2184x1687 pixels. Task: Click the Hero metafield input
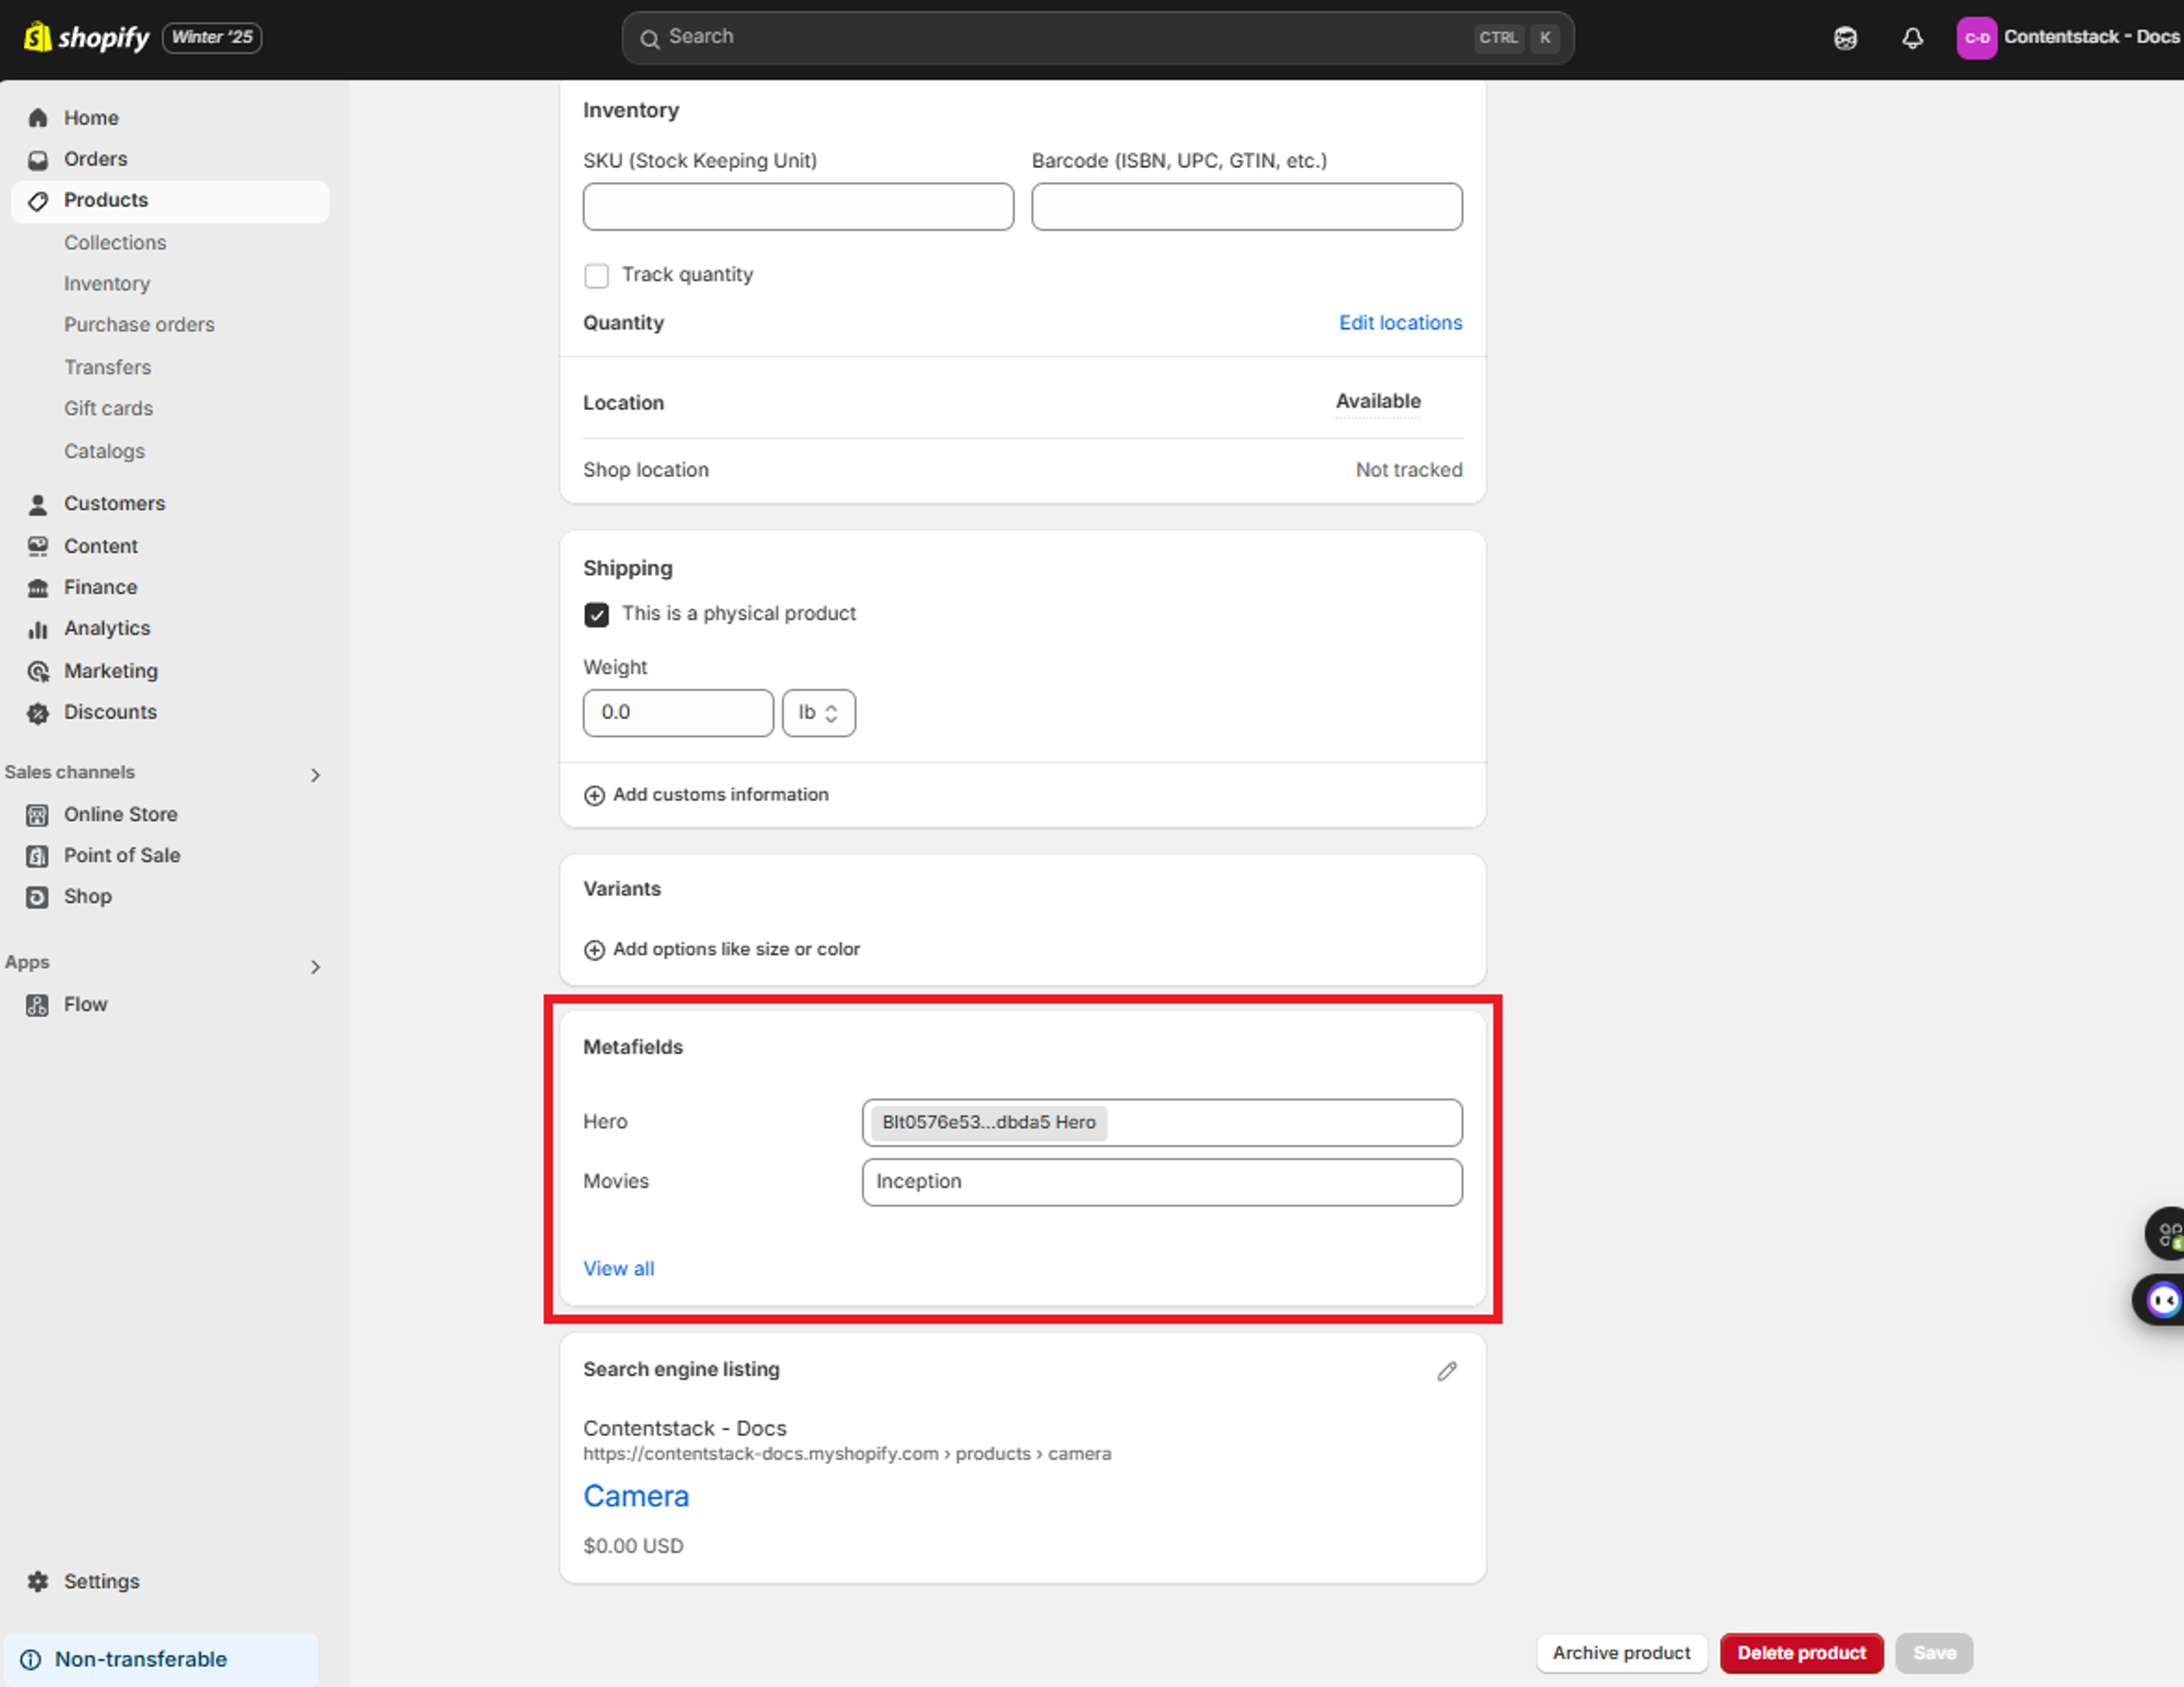point(1162,1124)
